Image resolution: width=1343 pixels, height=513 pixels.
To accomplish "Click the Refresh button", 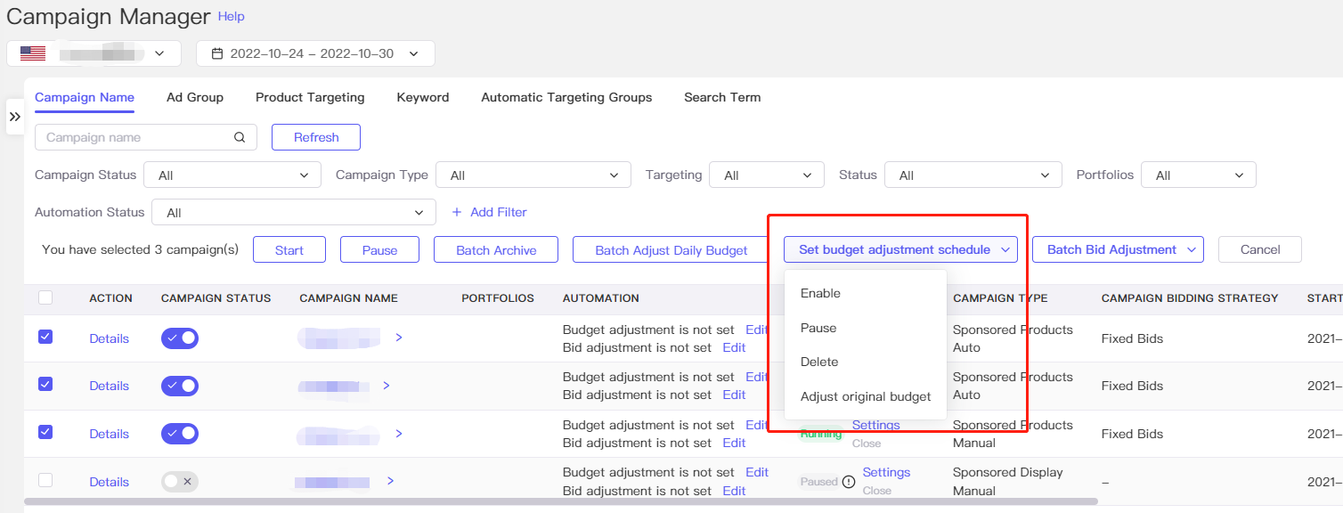I will 315,137.
